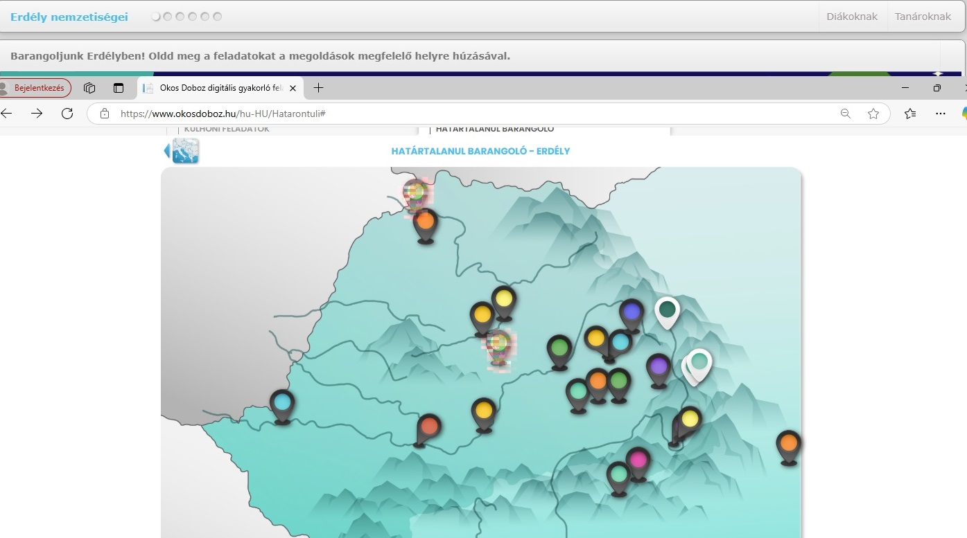Open the browser three-dot settings menu
967x538 pixels.
click(x=941, y=114)
